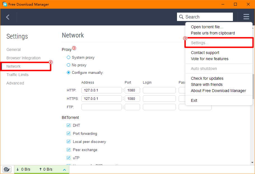
Task: Click the scroll down arrow of settings page
Action: 252,163
